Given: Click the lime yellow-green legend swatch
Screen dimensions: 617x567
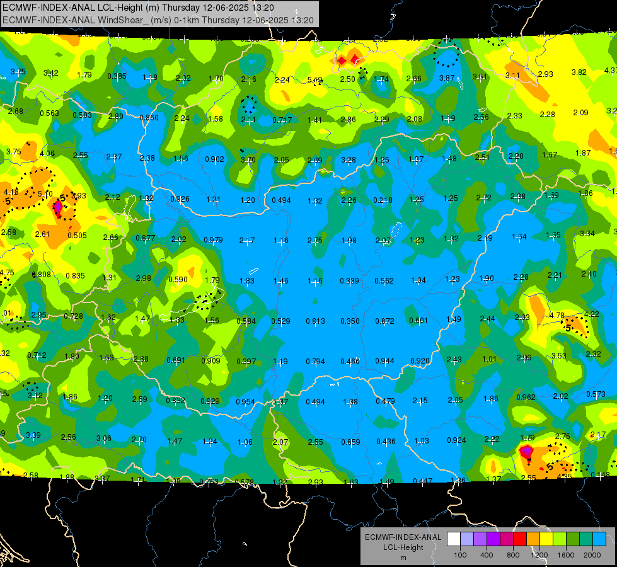Looking at the screenshot, I should (560, 539).
